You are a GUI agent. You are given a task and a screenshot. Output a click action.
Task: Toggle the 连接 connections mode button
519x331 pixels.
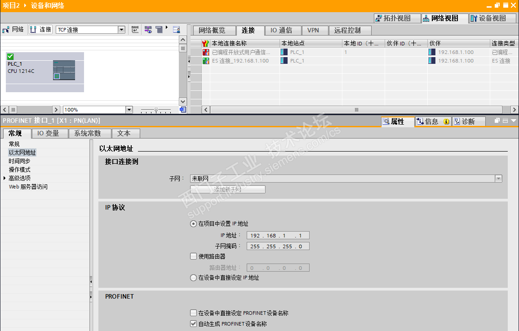41,30
